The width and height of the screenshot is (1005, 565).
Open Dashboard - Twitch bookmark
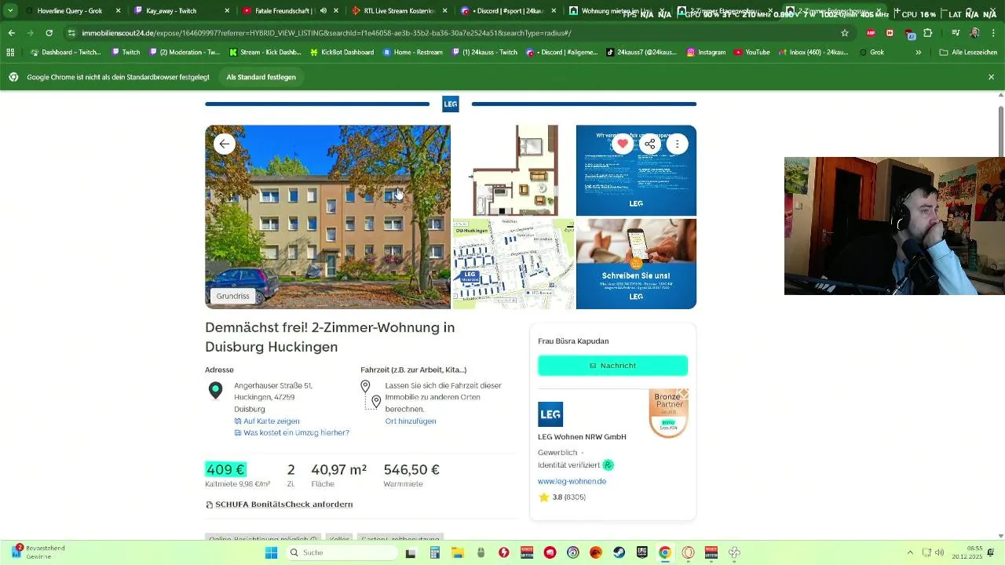click(x=66, y=52)
